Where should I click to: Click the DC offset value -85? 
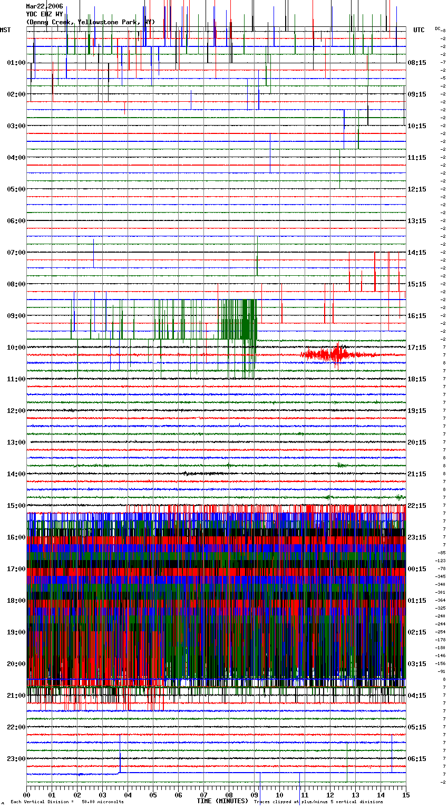442,553
